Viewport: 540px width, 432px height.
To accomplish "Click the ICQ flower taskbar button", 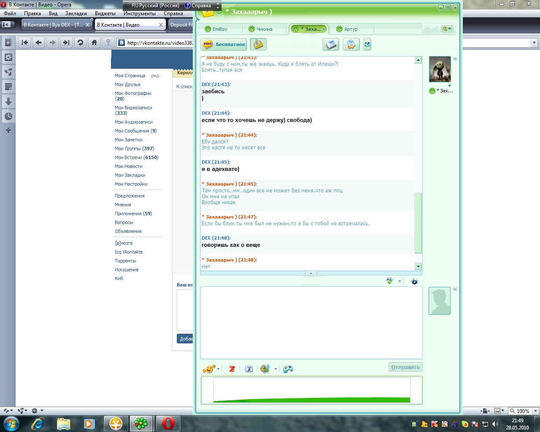I will pyautogui.click(x=140, y=424).
